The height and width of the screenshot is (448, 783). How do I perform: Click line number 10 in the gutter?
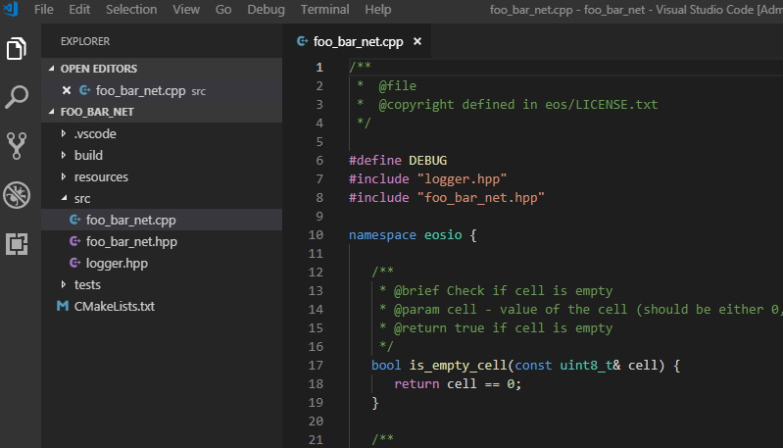tap(316, 234)
